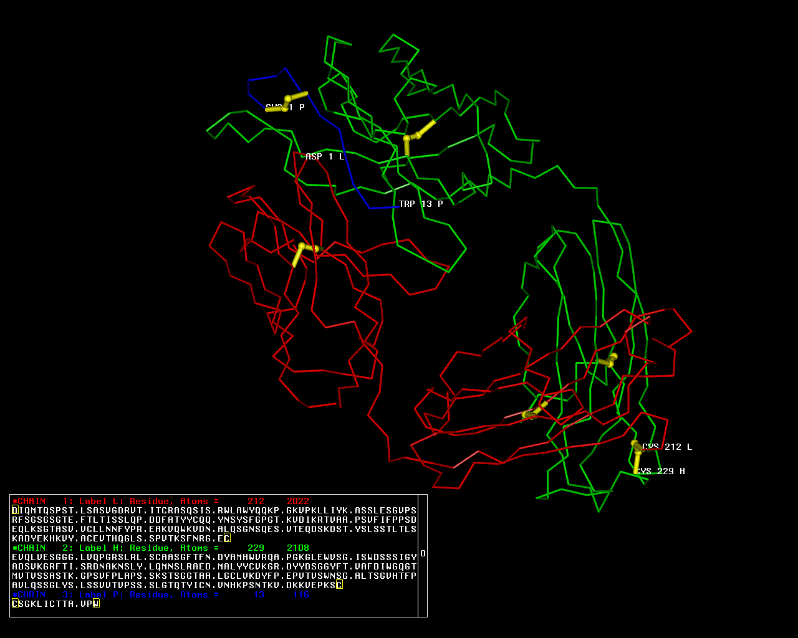Click highlighted C at end of chain H sequence
Screen dimensions: 798x638
339,585
